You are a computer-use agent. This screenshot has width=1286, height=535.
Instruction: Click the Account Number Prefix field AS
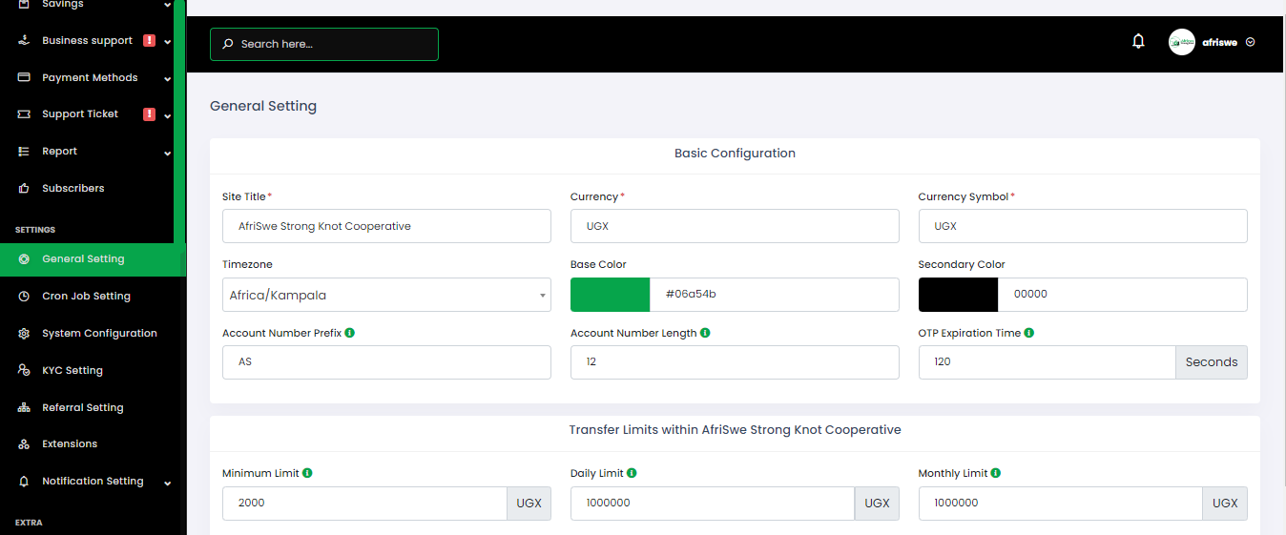click(x=386, y=362)
